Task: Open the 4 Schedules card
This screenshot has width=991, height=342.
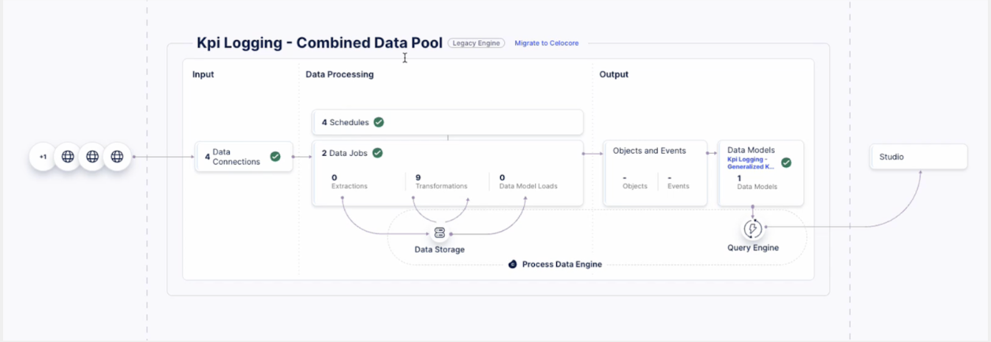Action: 447,122
